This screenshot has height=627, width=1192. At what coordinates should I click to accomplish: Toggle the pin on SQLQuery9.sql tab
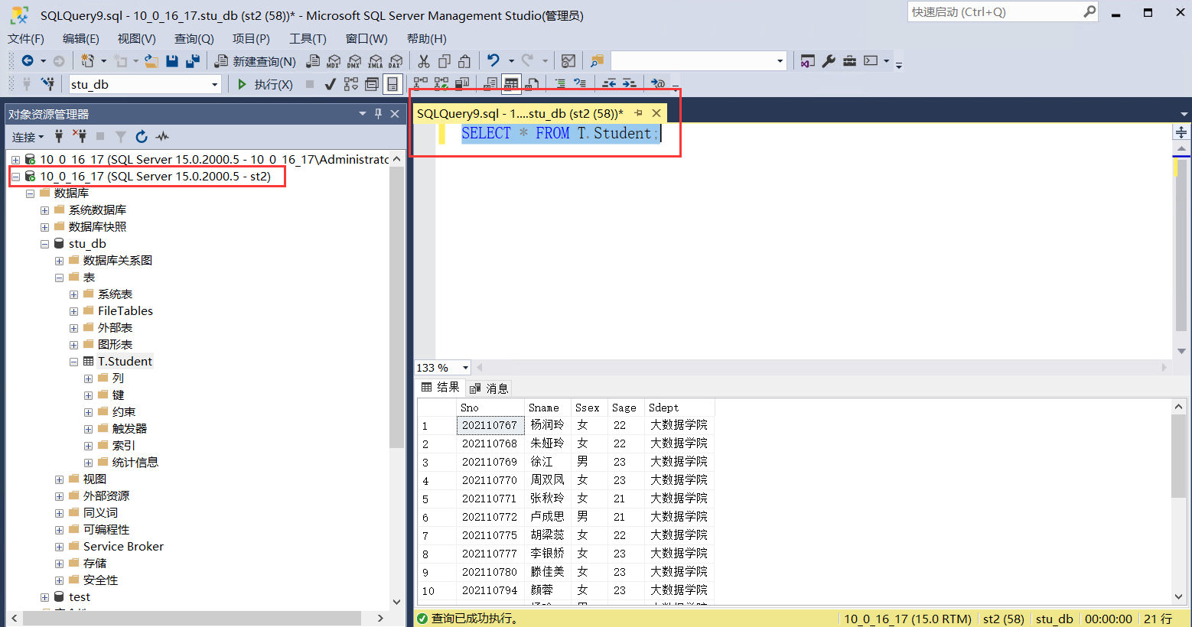(639, 113)
